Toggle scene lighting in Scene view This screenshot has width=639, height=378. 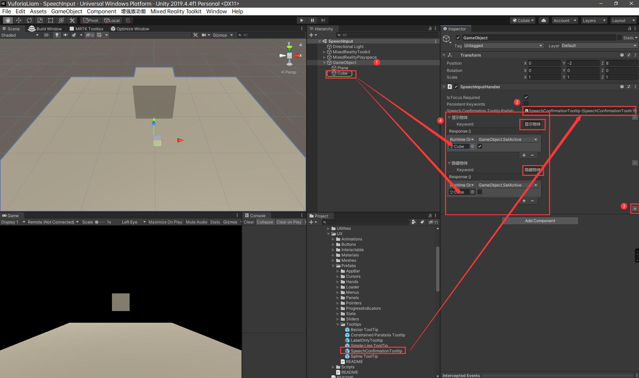(x=56, y=35)
